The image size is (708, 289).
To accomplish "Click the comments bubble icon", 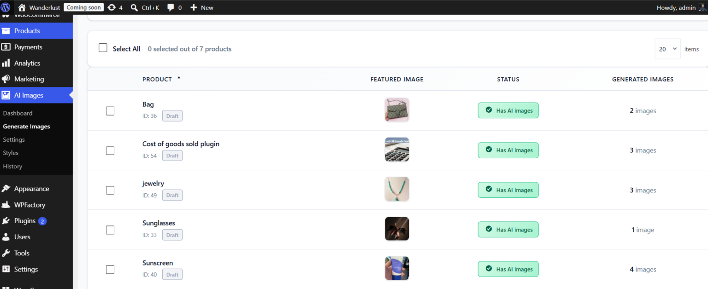I will pos(171,7).
